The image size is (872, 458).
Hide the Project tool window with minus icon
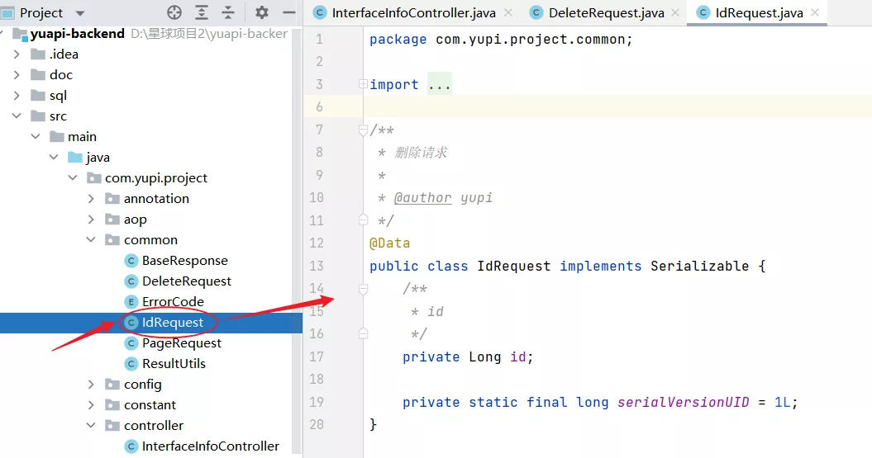pos(288,12)
